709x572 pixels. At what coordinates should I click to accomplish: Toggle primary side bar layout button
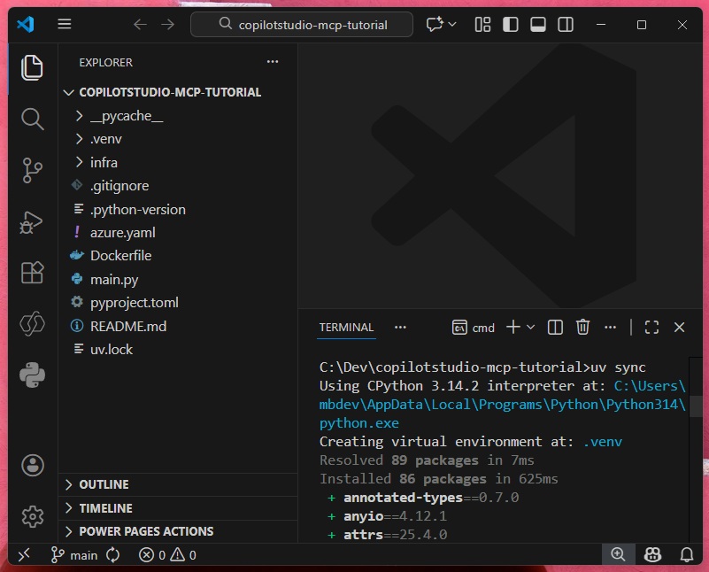pyautogui.click(x=511, y=25)
